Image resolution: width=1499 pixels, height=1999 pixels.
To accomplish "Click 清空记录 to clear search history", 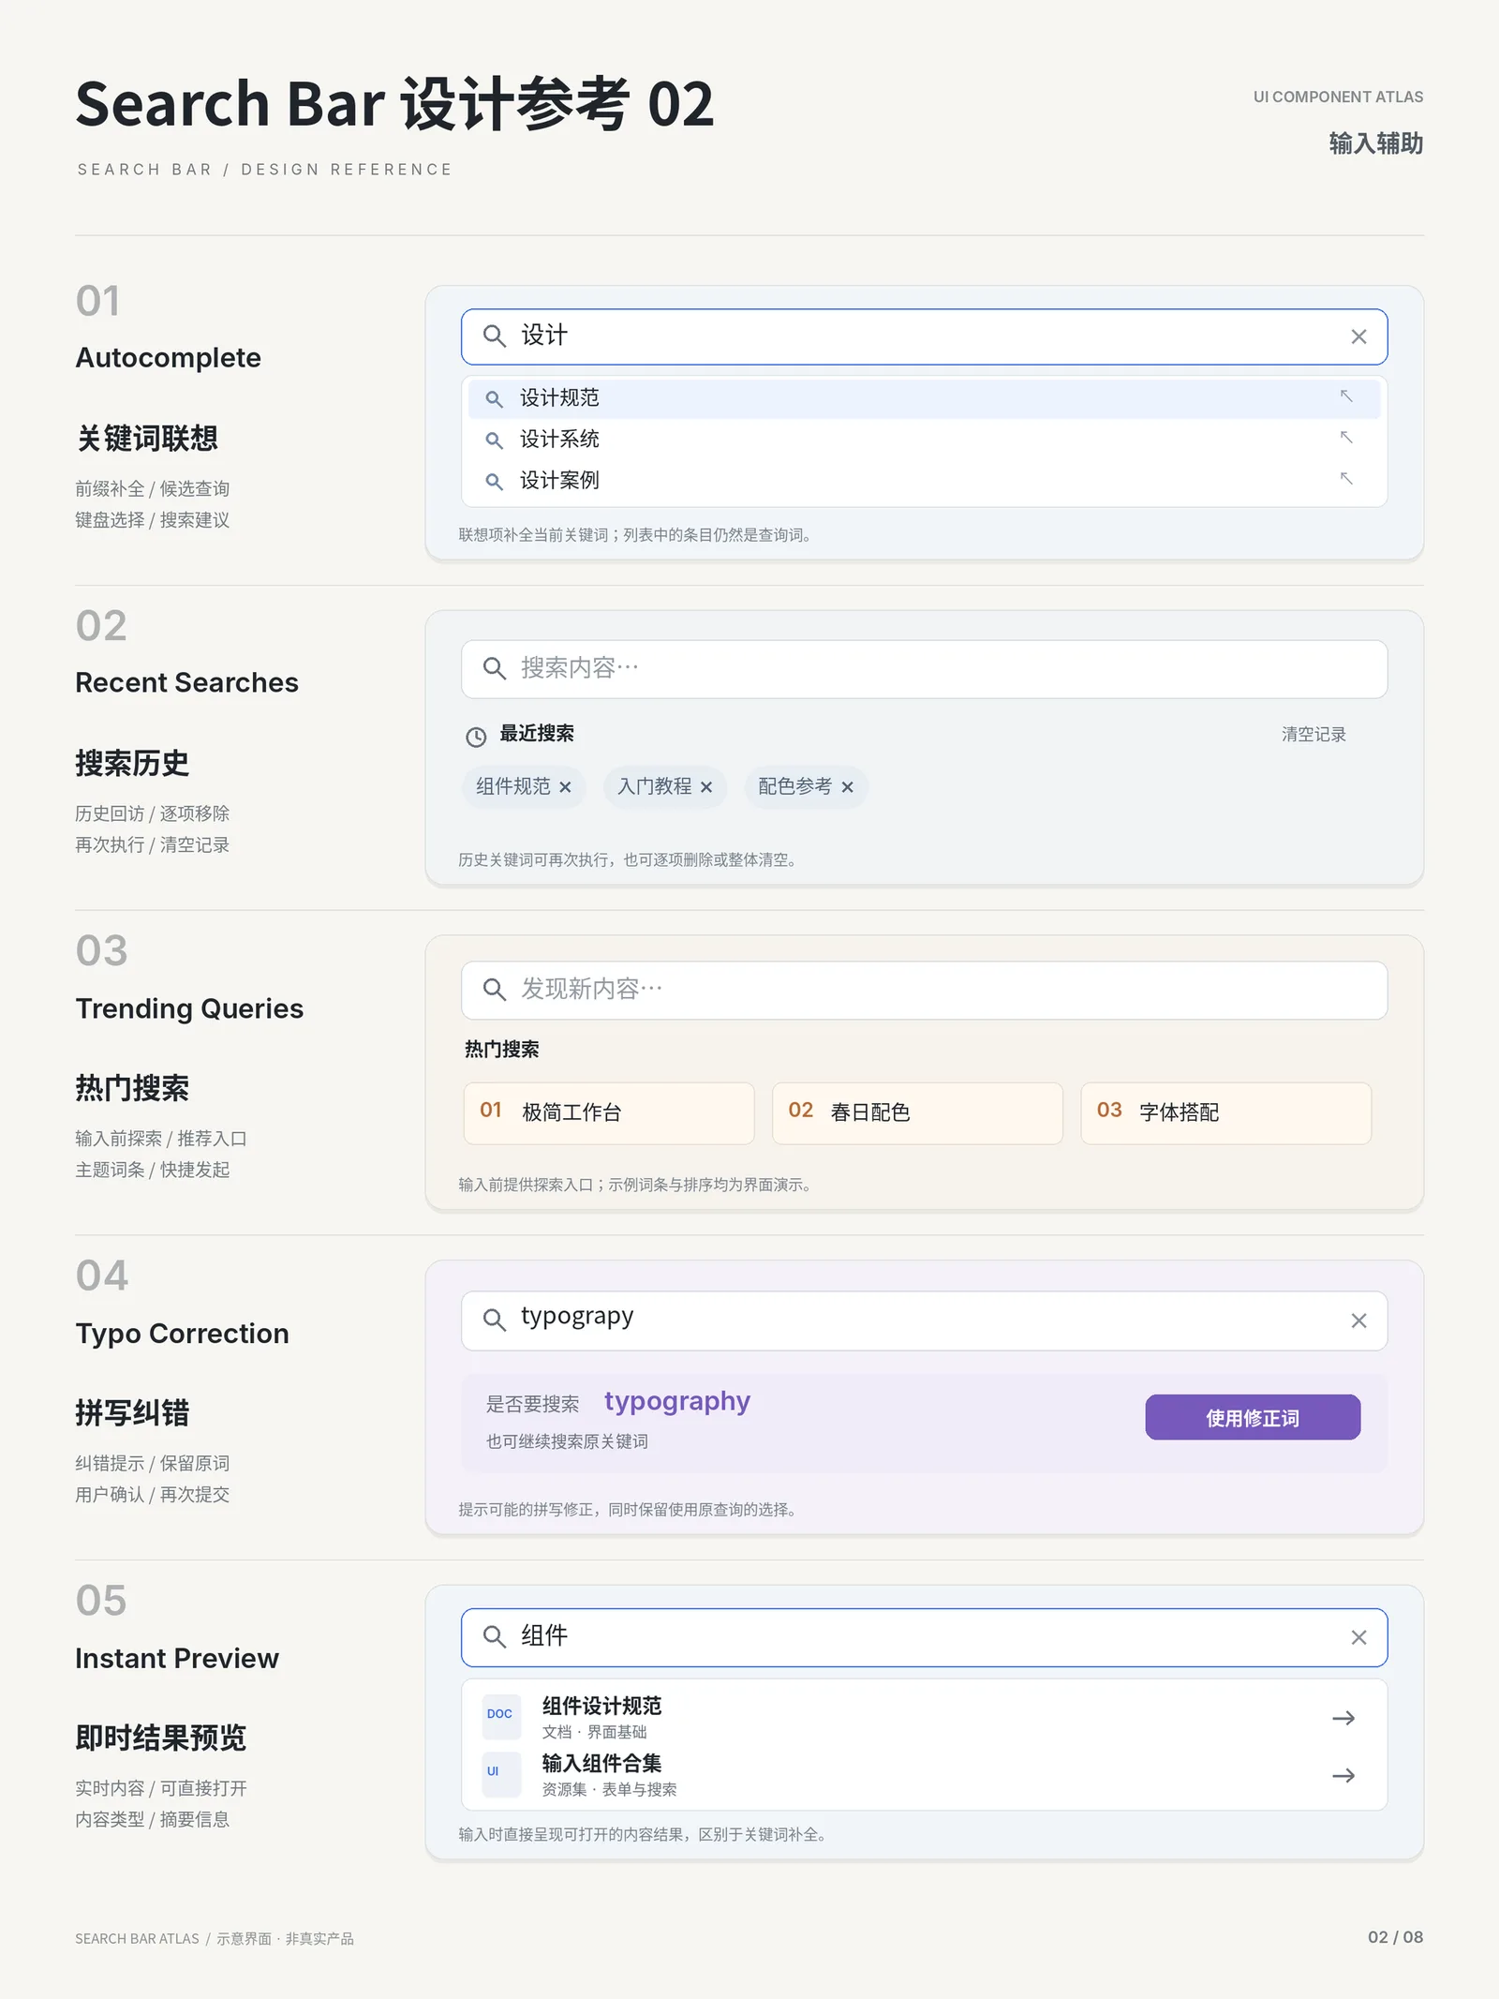I will 1313,735.
